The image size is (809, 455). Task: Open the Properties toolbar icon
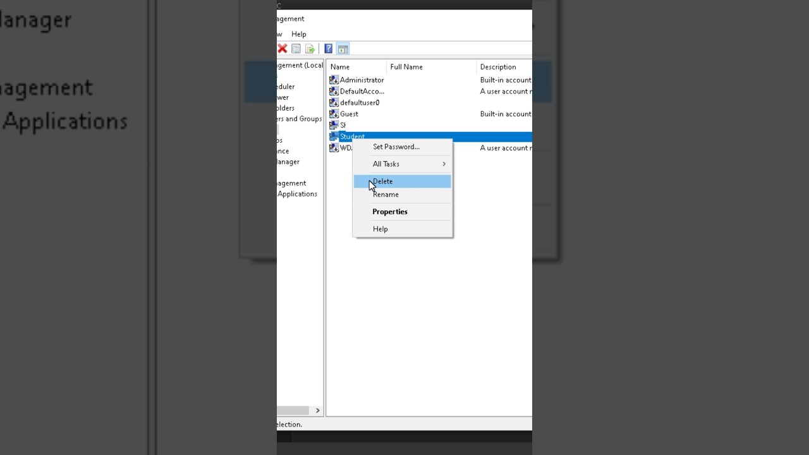pos(296,49)
